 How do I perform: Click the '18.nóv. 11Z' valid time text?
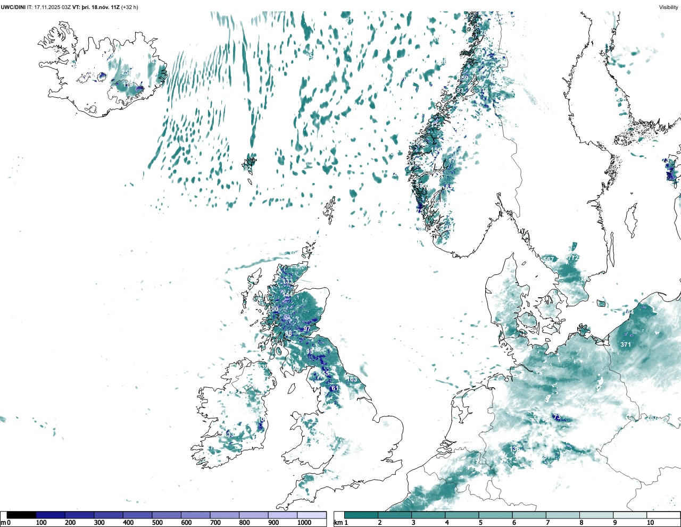point(105,7)
